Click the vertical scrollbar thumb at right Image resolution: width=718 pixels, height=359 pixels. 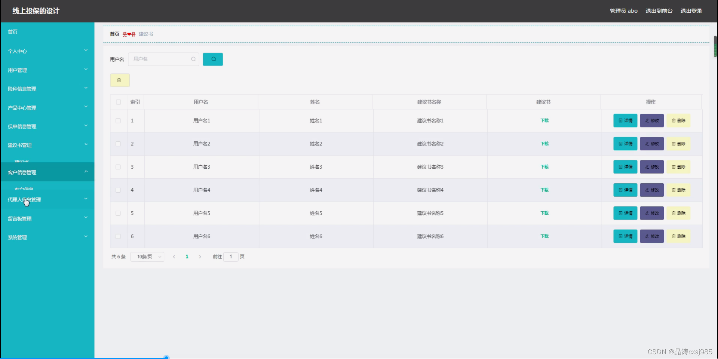pyautogui.click(x=715, y=46)
